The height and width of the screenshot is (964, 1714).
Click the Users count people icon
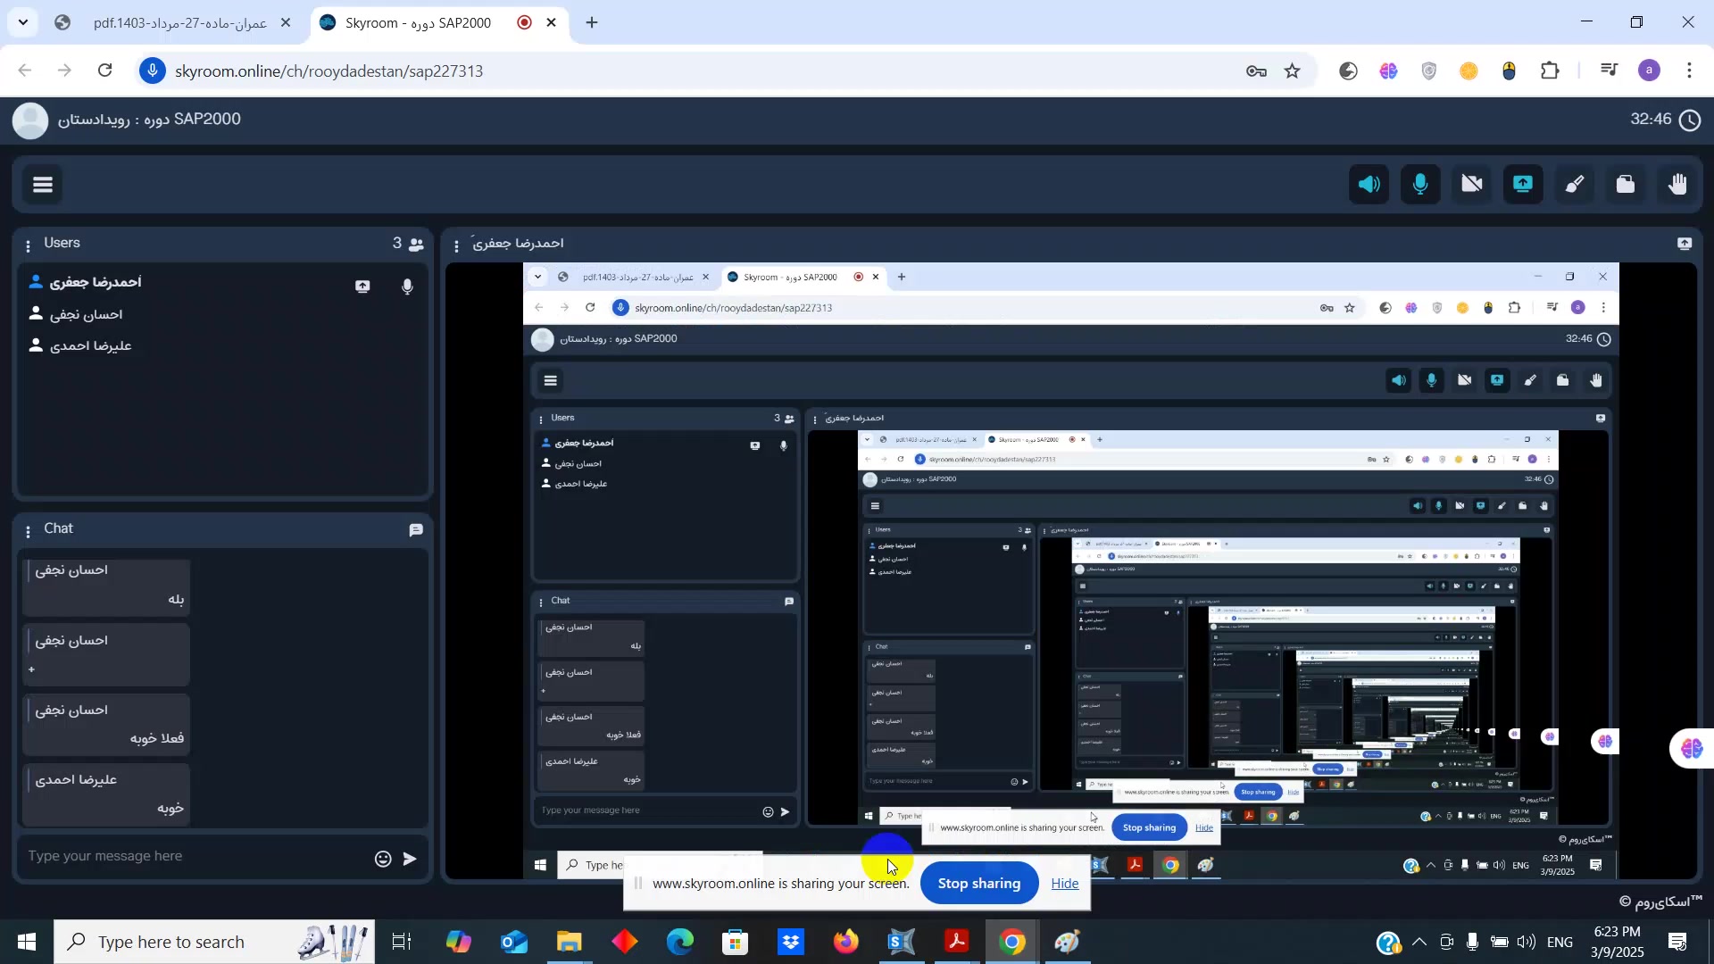click(416, 244)
